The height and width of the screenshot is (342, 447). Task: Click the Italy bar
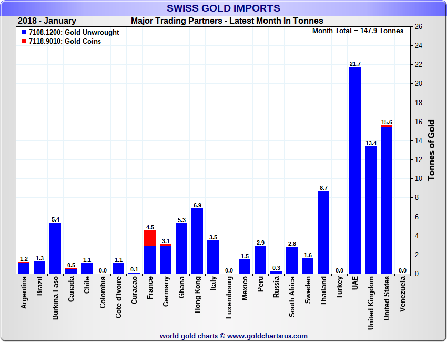pyautogui.click(x=213, y=257)
